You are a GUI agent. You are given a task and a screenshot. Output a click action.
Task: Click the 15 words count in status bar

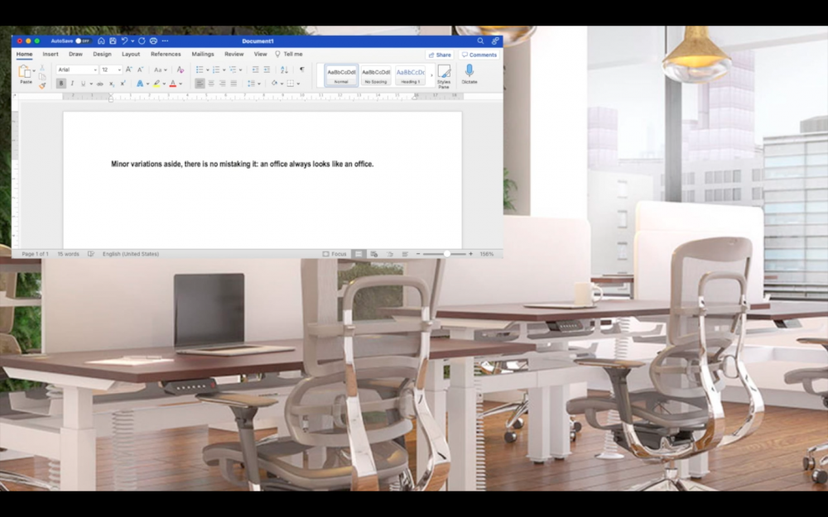tap(69, 254)
